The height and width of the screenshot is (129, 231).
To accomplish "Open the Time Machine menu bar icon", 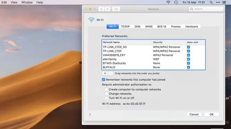I will 176,2.
